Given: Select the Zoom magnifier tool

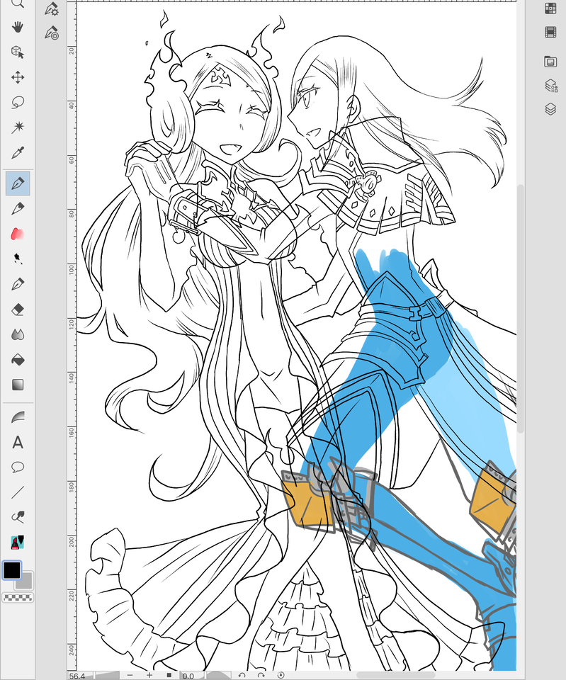Looking at the screenshot, I should click(17, 4).
